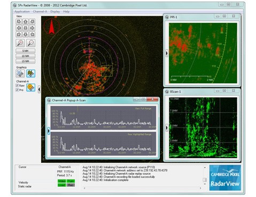Click the log scroll down arrow

coord(205,184)
